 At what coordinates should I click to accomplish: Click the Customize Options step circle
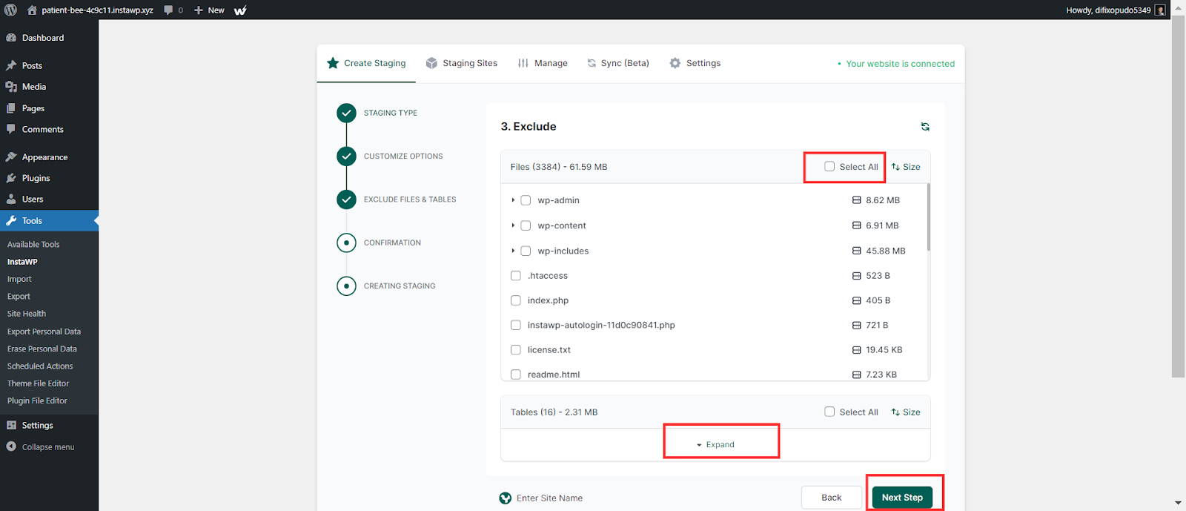(346, 156)
